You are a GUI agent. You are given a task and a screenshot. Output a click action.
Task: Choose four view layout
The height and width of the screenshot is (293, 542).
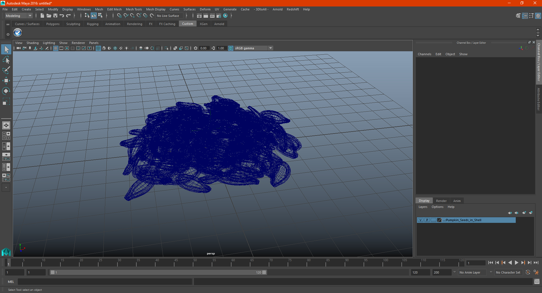[x=6, y=136]
